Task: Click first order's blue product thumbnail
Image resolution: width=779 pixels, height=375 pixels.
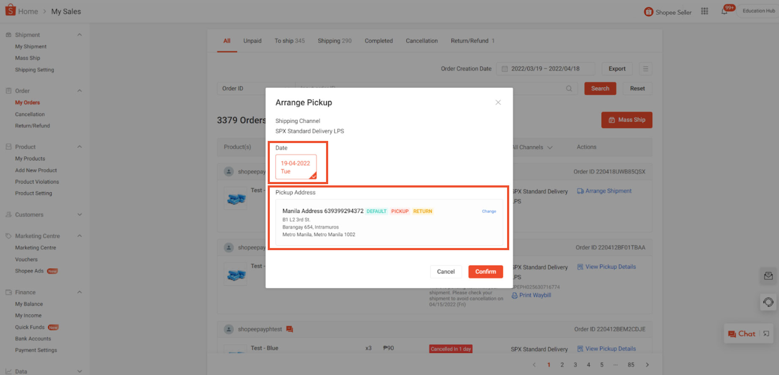Action: 236,199
